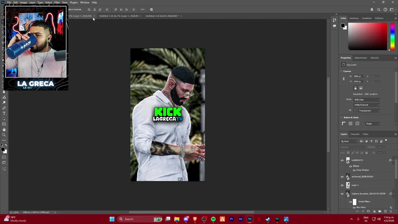Switch to the Swatches tab
Image resolution: width=398 pixels, height=224 pixels.
tap(354, 18)
